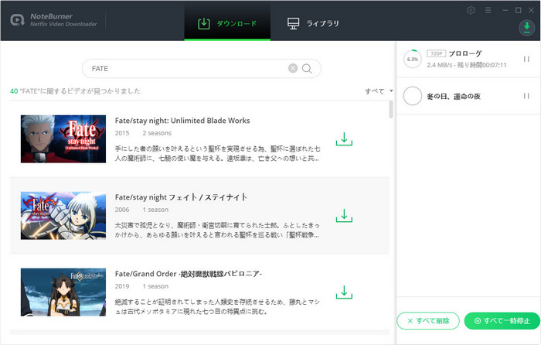Click the empty progress circle for 冬の日、運命の夜
Screen dimensions: 541x345
click(412, 96)
